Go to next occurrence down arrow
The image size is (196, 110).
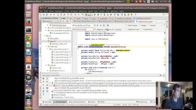(x=101, y=25)
